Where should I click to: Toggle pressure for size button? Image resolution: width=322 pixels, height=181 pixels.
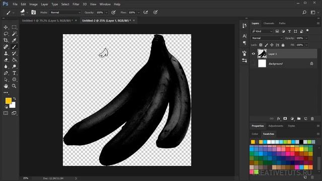(x=155, y=13)
